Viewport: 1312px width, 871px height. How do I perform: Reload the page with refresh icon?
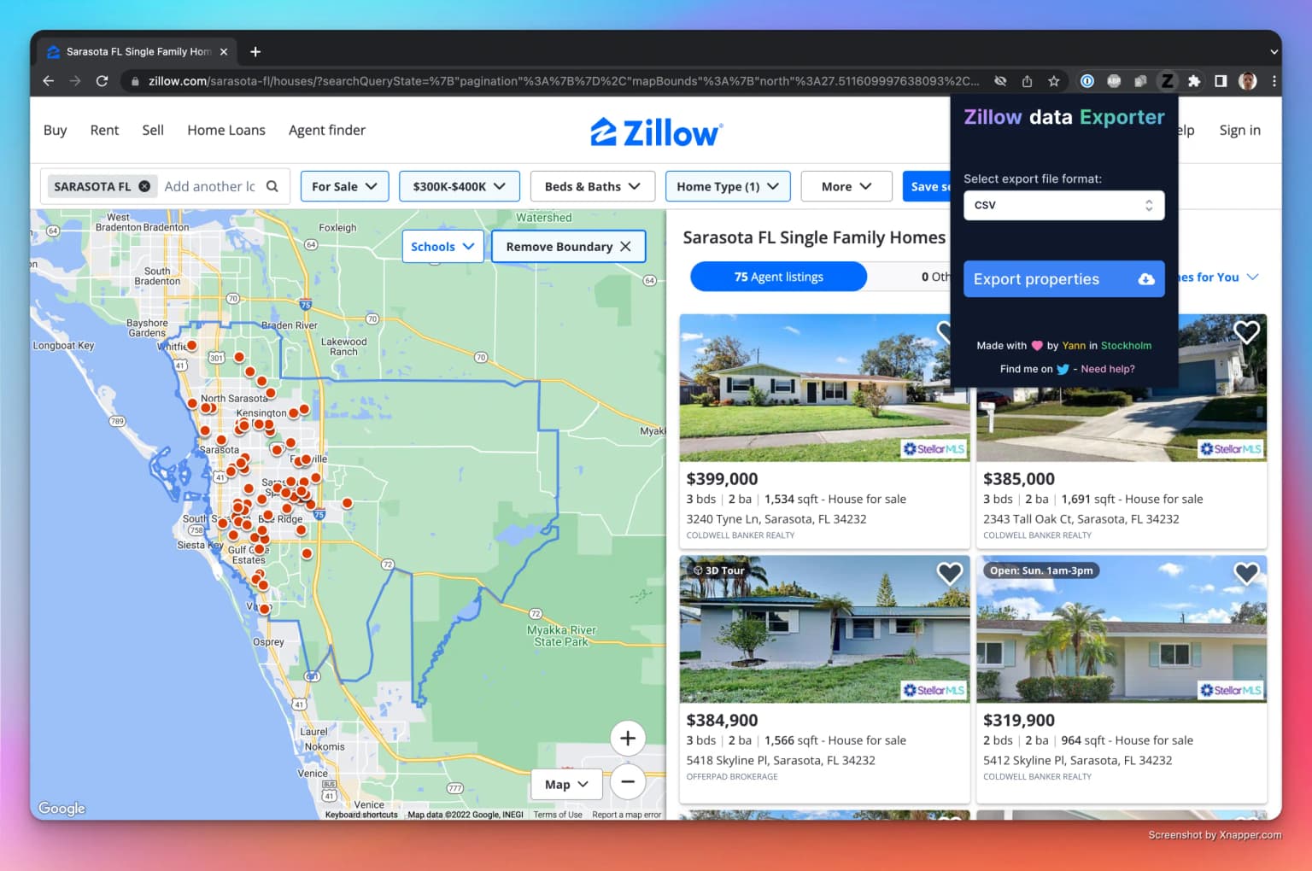pos(102,81)
